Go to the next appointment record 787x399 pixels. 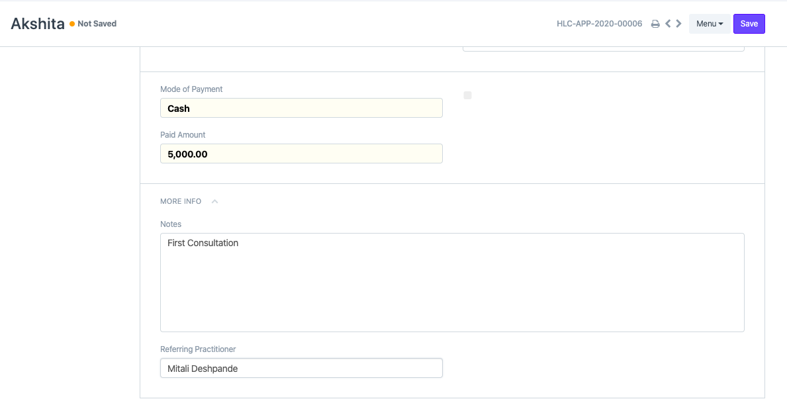679,24
